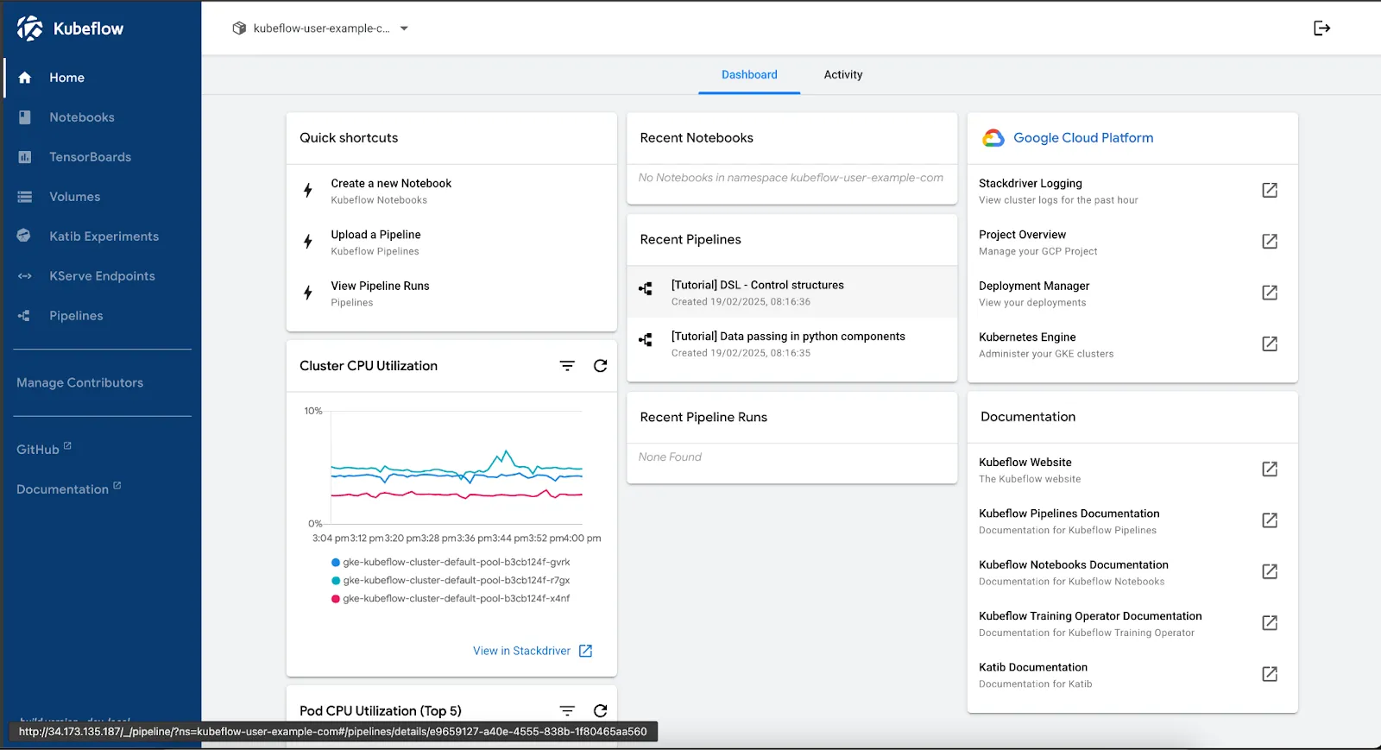Click the Deployment Manager external link icon
This screenshot has height=750, width=1381.
[x=1269, y=293]
